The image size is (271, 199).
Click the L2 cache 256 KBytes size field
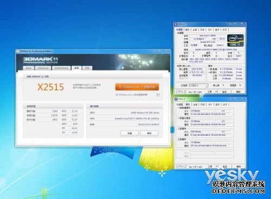point(203,132)
